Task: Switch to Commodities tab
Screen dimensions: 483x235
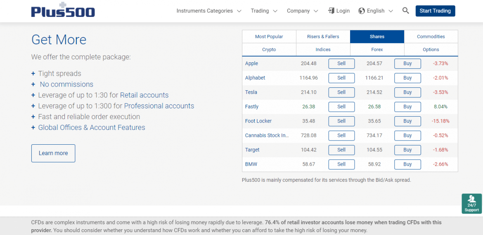Action: (431, 37)
